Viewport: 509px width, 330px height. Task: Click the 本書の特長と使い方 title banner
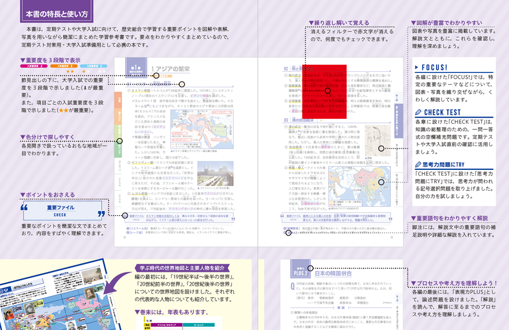tap(57, 13)
